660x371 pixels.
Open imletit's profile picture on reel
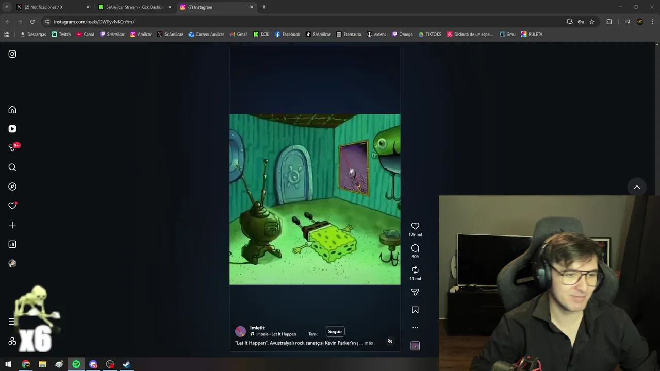(240, 331)
